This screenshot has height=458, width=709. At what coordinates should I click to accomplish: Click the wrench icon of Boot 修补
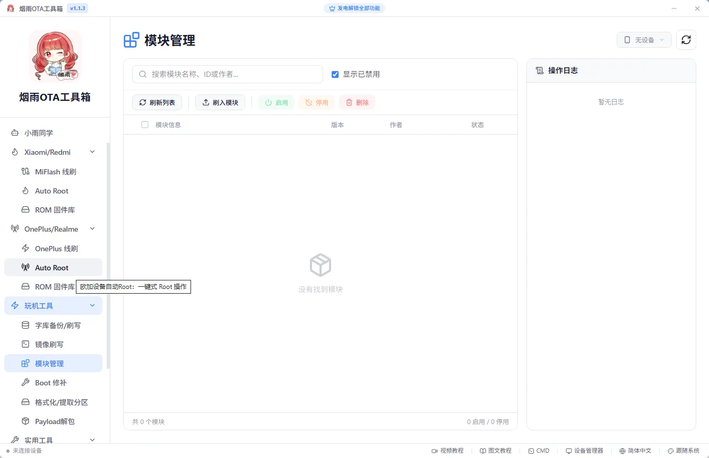(x=25, y=383)
